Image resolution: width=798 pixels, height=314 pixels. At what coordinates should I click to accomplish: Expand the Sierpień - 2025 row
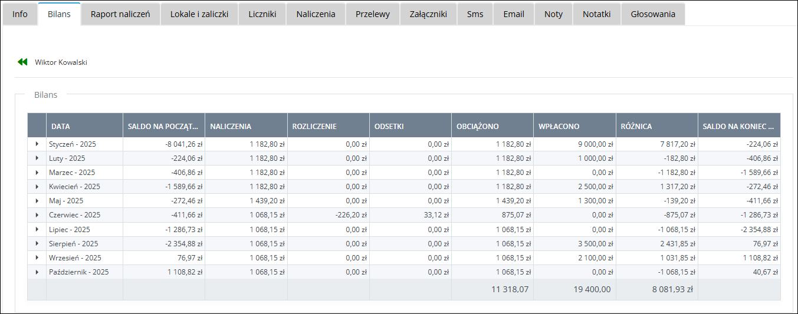click(x=37, y=243)
